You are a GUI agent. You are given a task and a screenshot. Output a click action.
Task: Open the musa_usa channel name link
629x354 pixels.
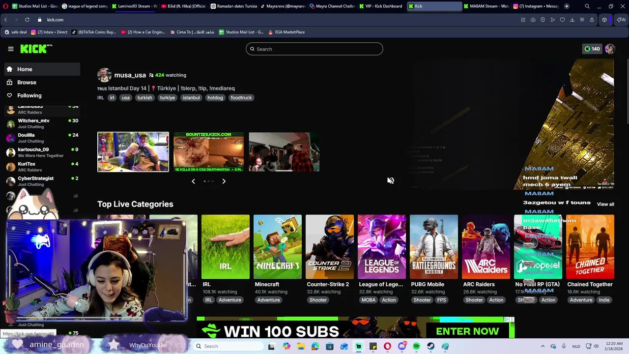pos(130,75)
